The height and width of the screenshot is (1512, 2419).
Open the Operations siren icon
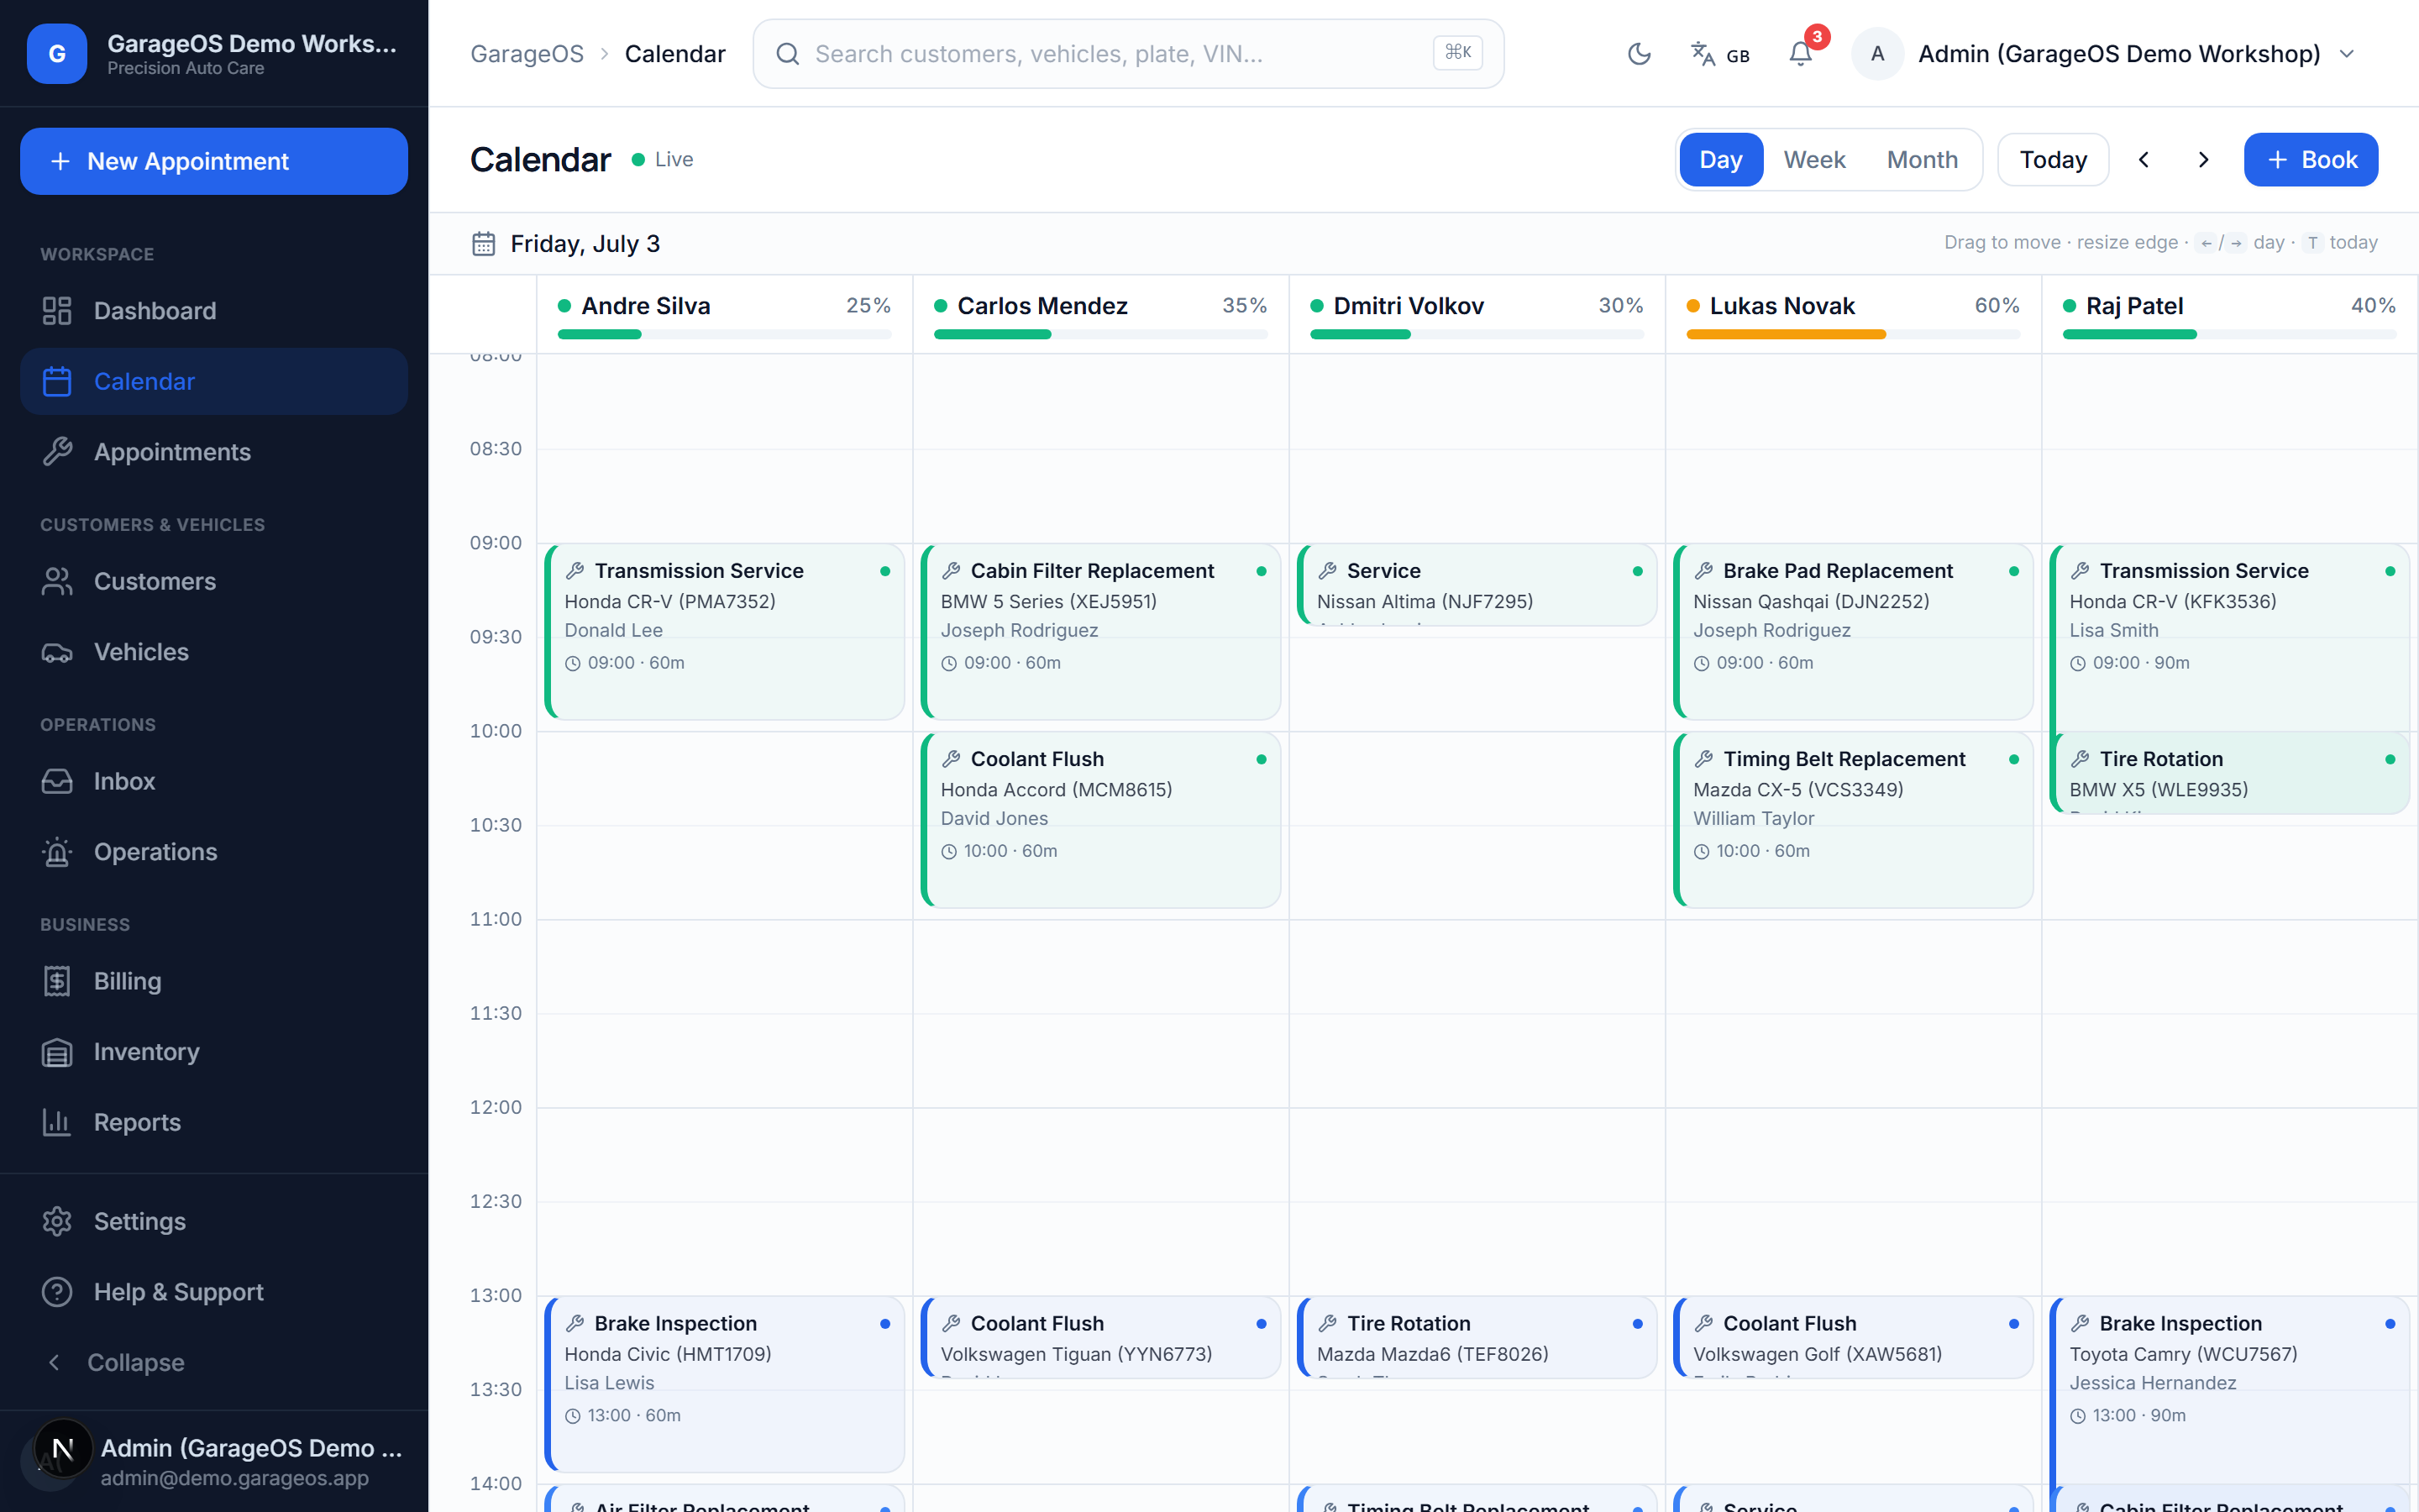(x=57, y=852)
